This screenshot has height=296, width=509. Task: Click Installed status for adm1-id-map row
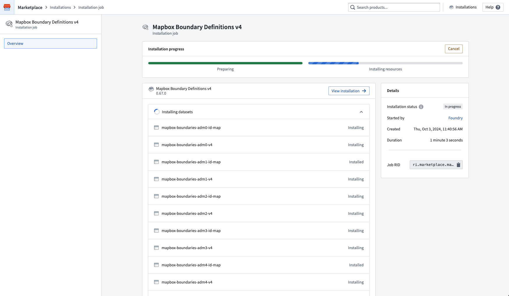pos(356,162)
